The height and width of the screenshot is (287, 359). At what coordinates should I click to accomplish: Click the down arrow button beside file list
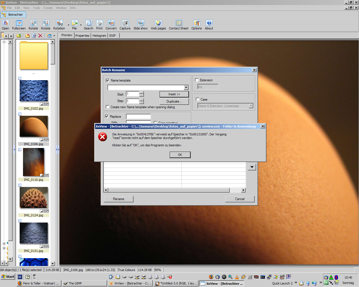[252, 167]
